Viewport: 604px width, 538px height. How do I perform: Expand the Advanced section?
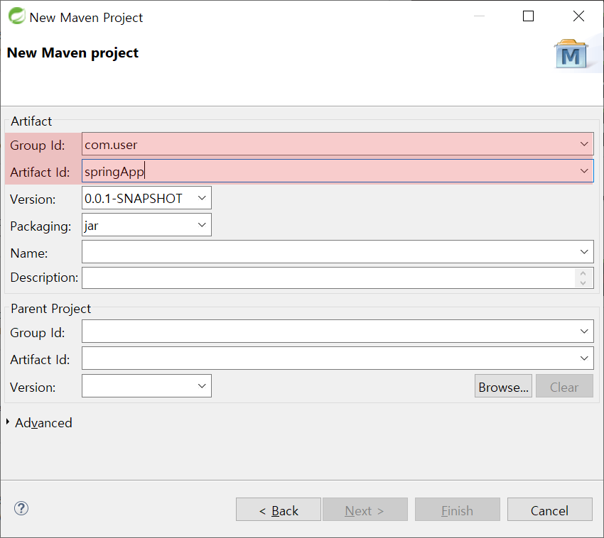pyautogui.click(x=8, y=422)
